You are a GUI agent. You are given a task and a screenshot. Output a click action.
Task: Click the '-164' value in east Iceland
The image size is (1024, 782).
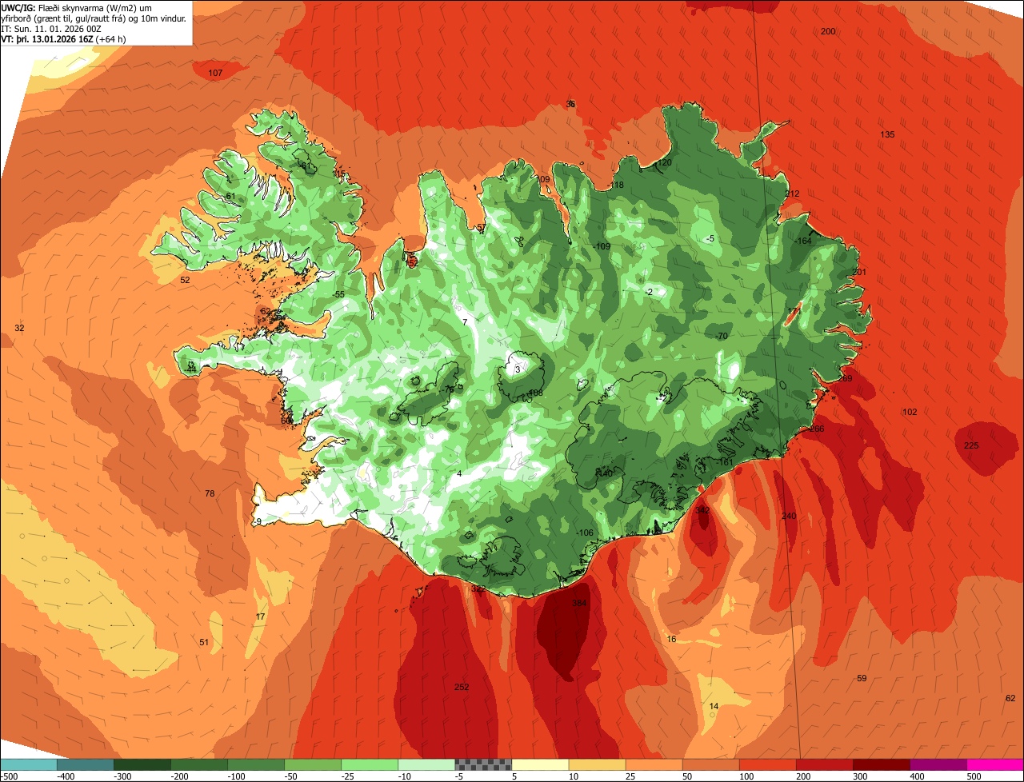pyautogui.click(x=804, y=241)
